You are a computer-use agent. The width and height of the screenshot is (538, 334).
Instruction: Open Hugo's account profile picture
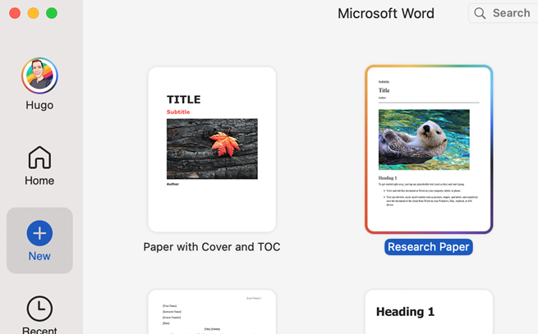(x=39, y=75)
